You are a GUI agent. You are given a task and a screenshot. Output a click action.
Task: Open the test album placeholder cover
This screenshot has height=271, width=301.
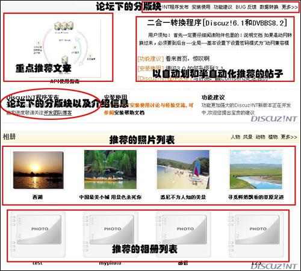(37, 234)
